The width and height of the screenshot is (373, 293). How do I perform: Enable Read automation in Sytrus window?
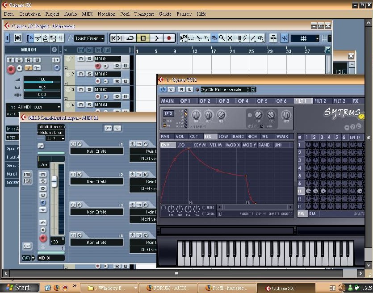pos(181,89)
